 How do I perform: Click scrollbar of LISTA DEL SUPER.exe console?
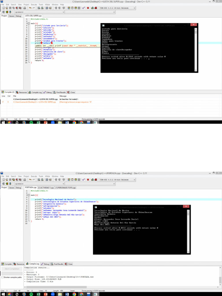pos(196,50)
